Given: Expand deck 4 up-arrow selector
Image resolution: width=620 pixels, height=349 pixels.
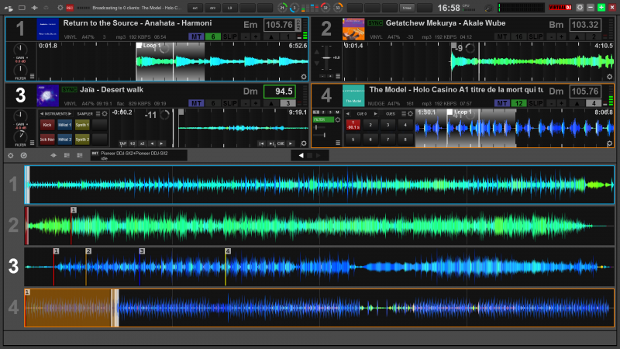Looking at the screenshot, I should coord(577,103).
